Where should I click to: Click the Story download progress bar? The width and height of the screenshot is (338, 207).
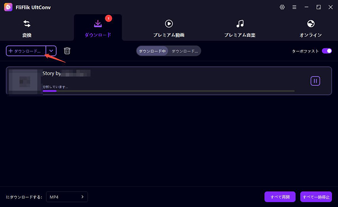point(168,91)
